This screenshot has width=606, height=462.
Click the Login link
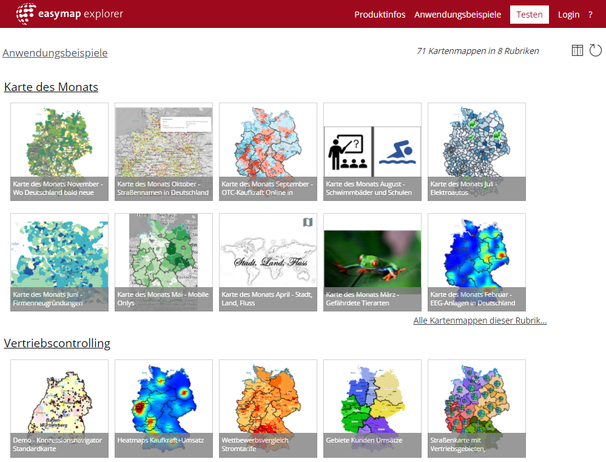(568, 15)
